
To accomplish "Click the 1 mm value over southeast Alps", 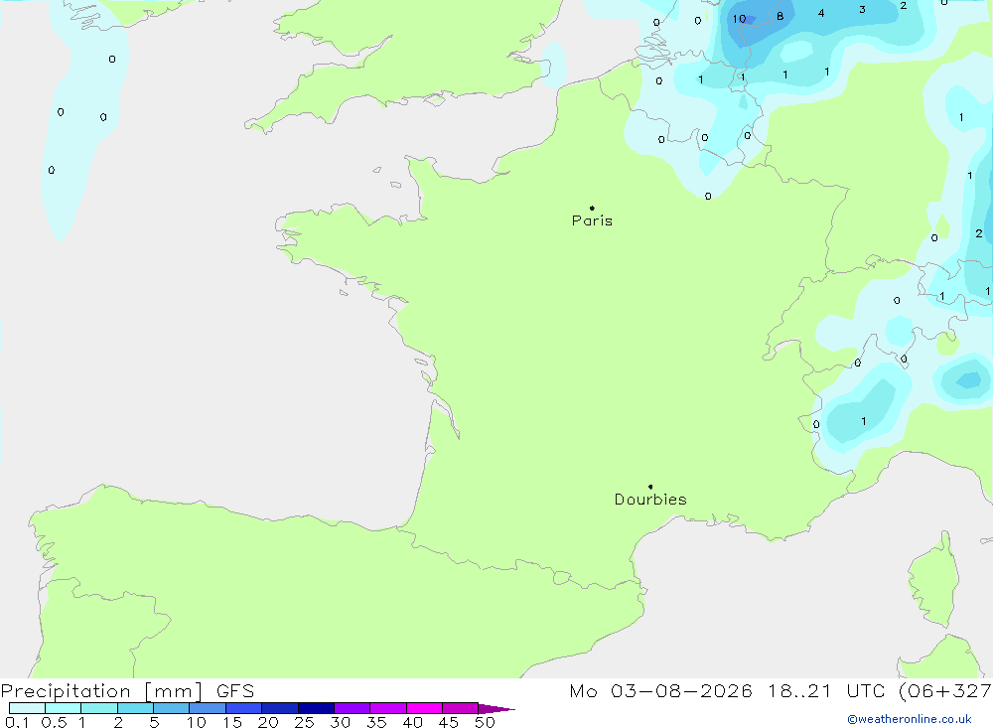I will [864, 421].
